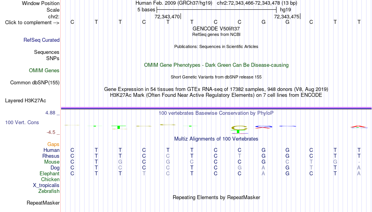Click the Zebrafish species row label

point(49,191)
